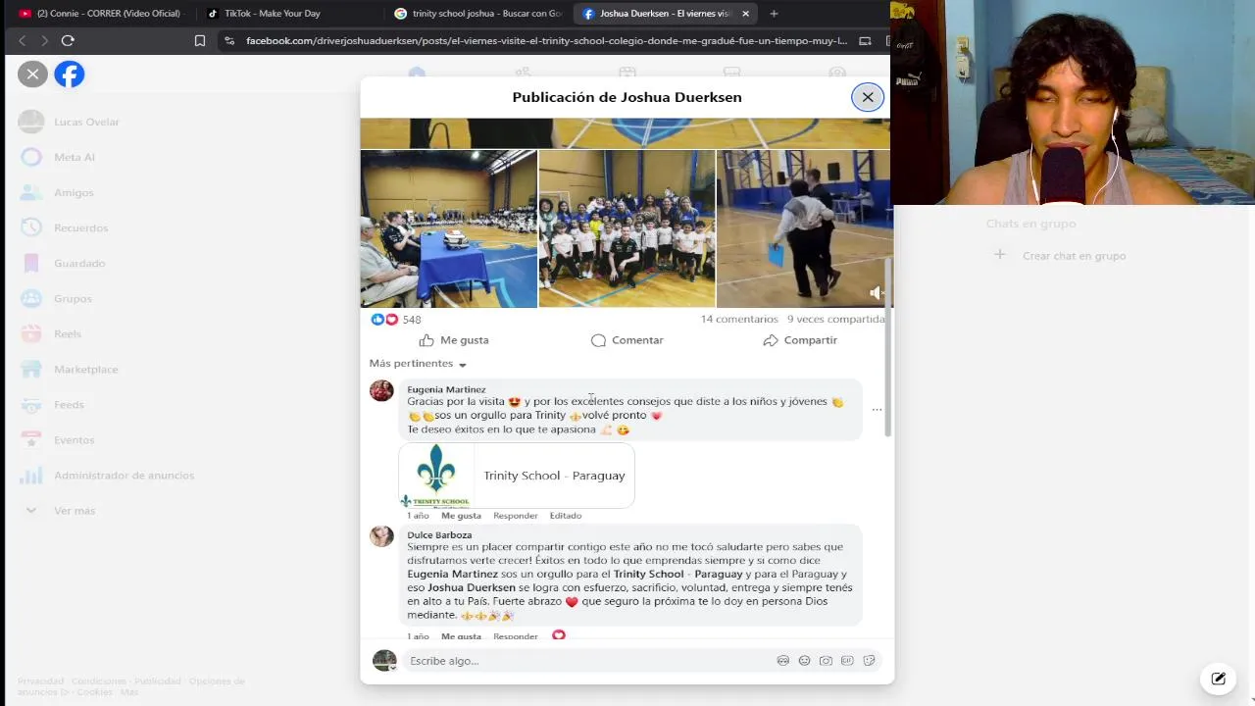Open Amigos in sidebar
The height and width of the screenshot is (706, 1255).
(x=74, y=192)
